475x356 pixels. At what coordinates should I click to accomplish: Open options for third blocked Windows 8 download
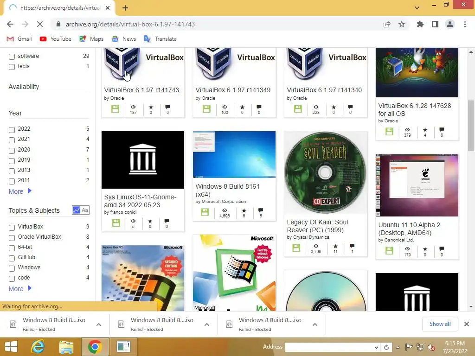coord(315,324)
